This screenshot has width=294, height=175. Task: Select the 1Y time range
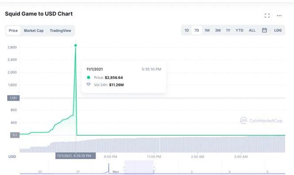pos(228,30)
